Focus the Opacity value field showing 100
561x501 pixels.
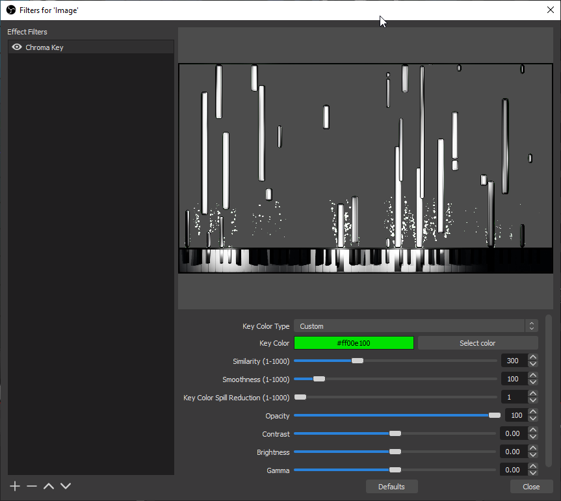coord(516,415)
